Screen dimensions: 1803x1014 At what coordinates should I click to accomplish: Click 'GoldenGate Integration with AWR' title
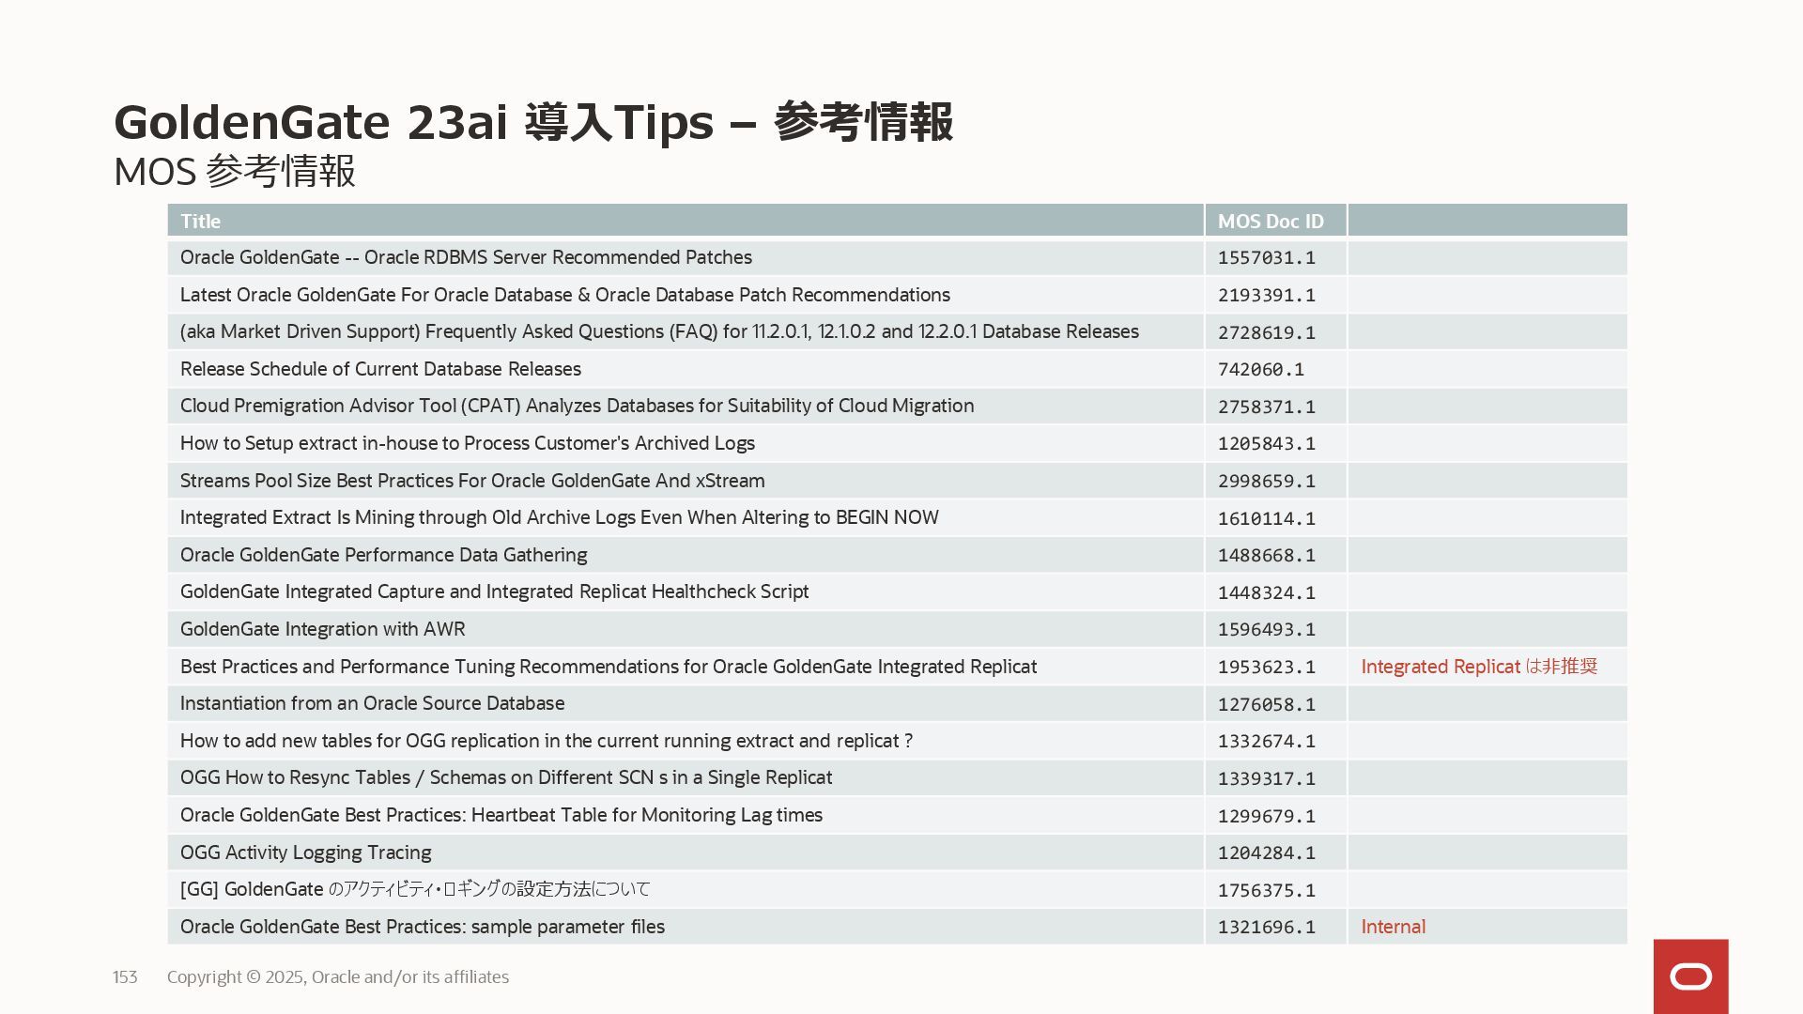pos(322,629)
